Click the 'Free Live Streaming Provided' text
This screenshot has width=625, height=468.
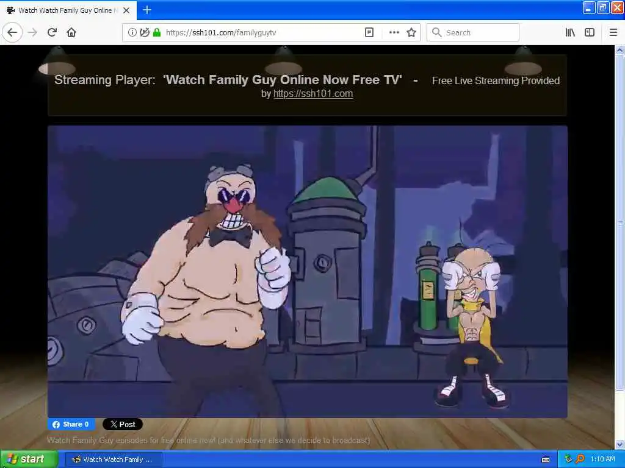496,81
